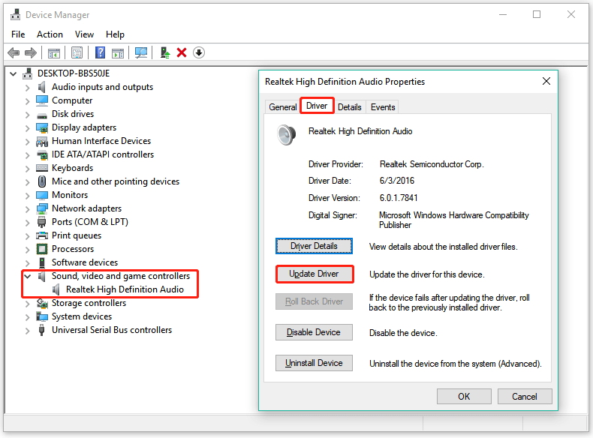Select Realtek High Definition Audio tree item

point(125,289)
